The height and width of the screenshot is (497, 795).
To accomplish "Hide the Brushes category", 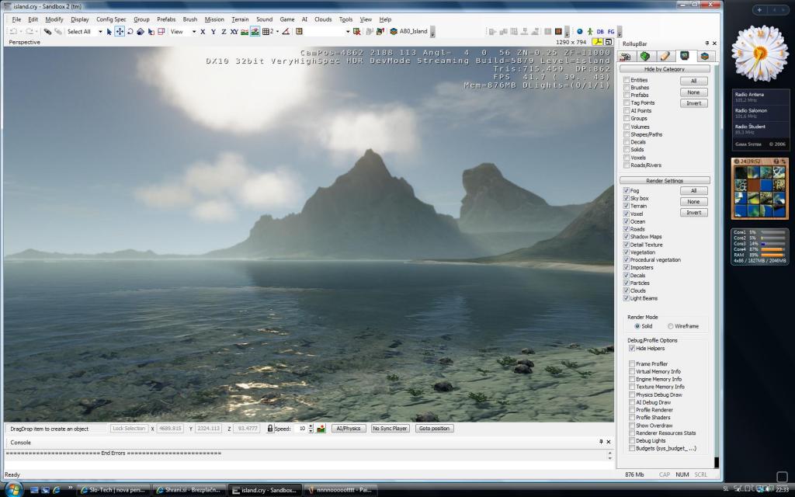I will point(627,88).
